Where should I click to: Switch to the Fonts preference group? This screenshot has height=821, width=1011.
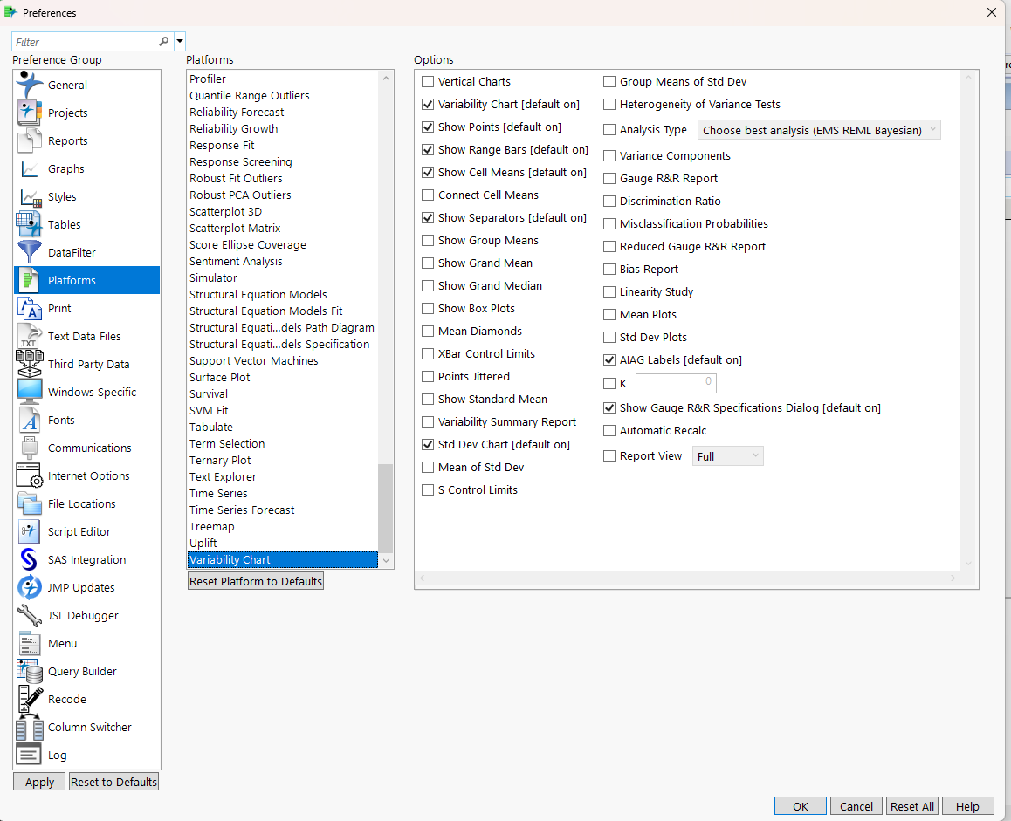pyautogui.click(x=29, y=420)
